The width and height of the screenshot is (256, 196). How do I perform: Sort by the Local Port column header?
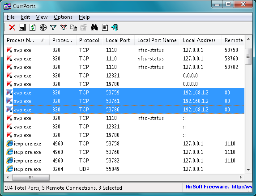click(119, 40)
